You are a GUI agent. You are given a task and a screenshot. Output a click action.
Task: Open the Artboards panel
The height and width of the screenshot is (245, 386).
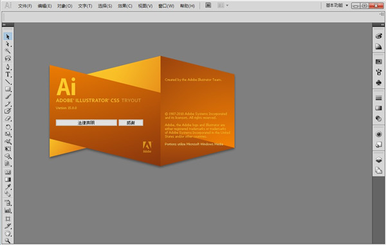pos(379,170)
